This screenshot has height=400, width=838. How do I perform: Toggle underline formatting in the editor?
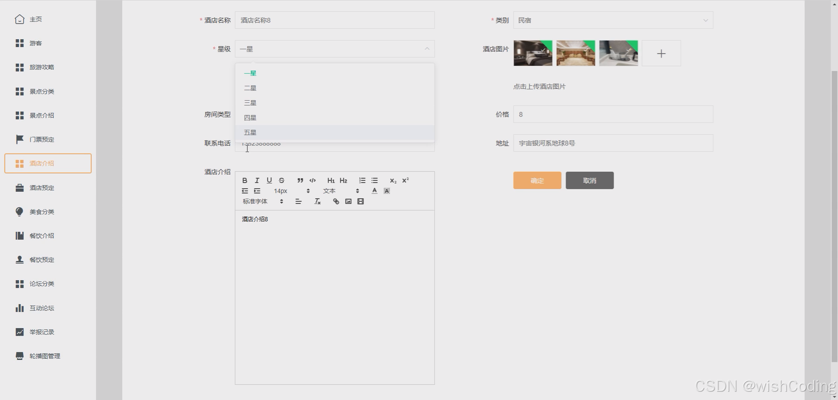click(x=269, y=180)
